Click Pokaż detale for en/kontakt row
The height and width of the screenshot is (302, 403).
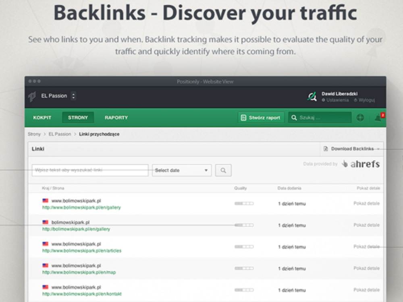[366, 290]
